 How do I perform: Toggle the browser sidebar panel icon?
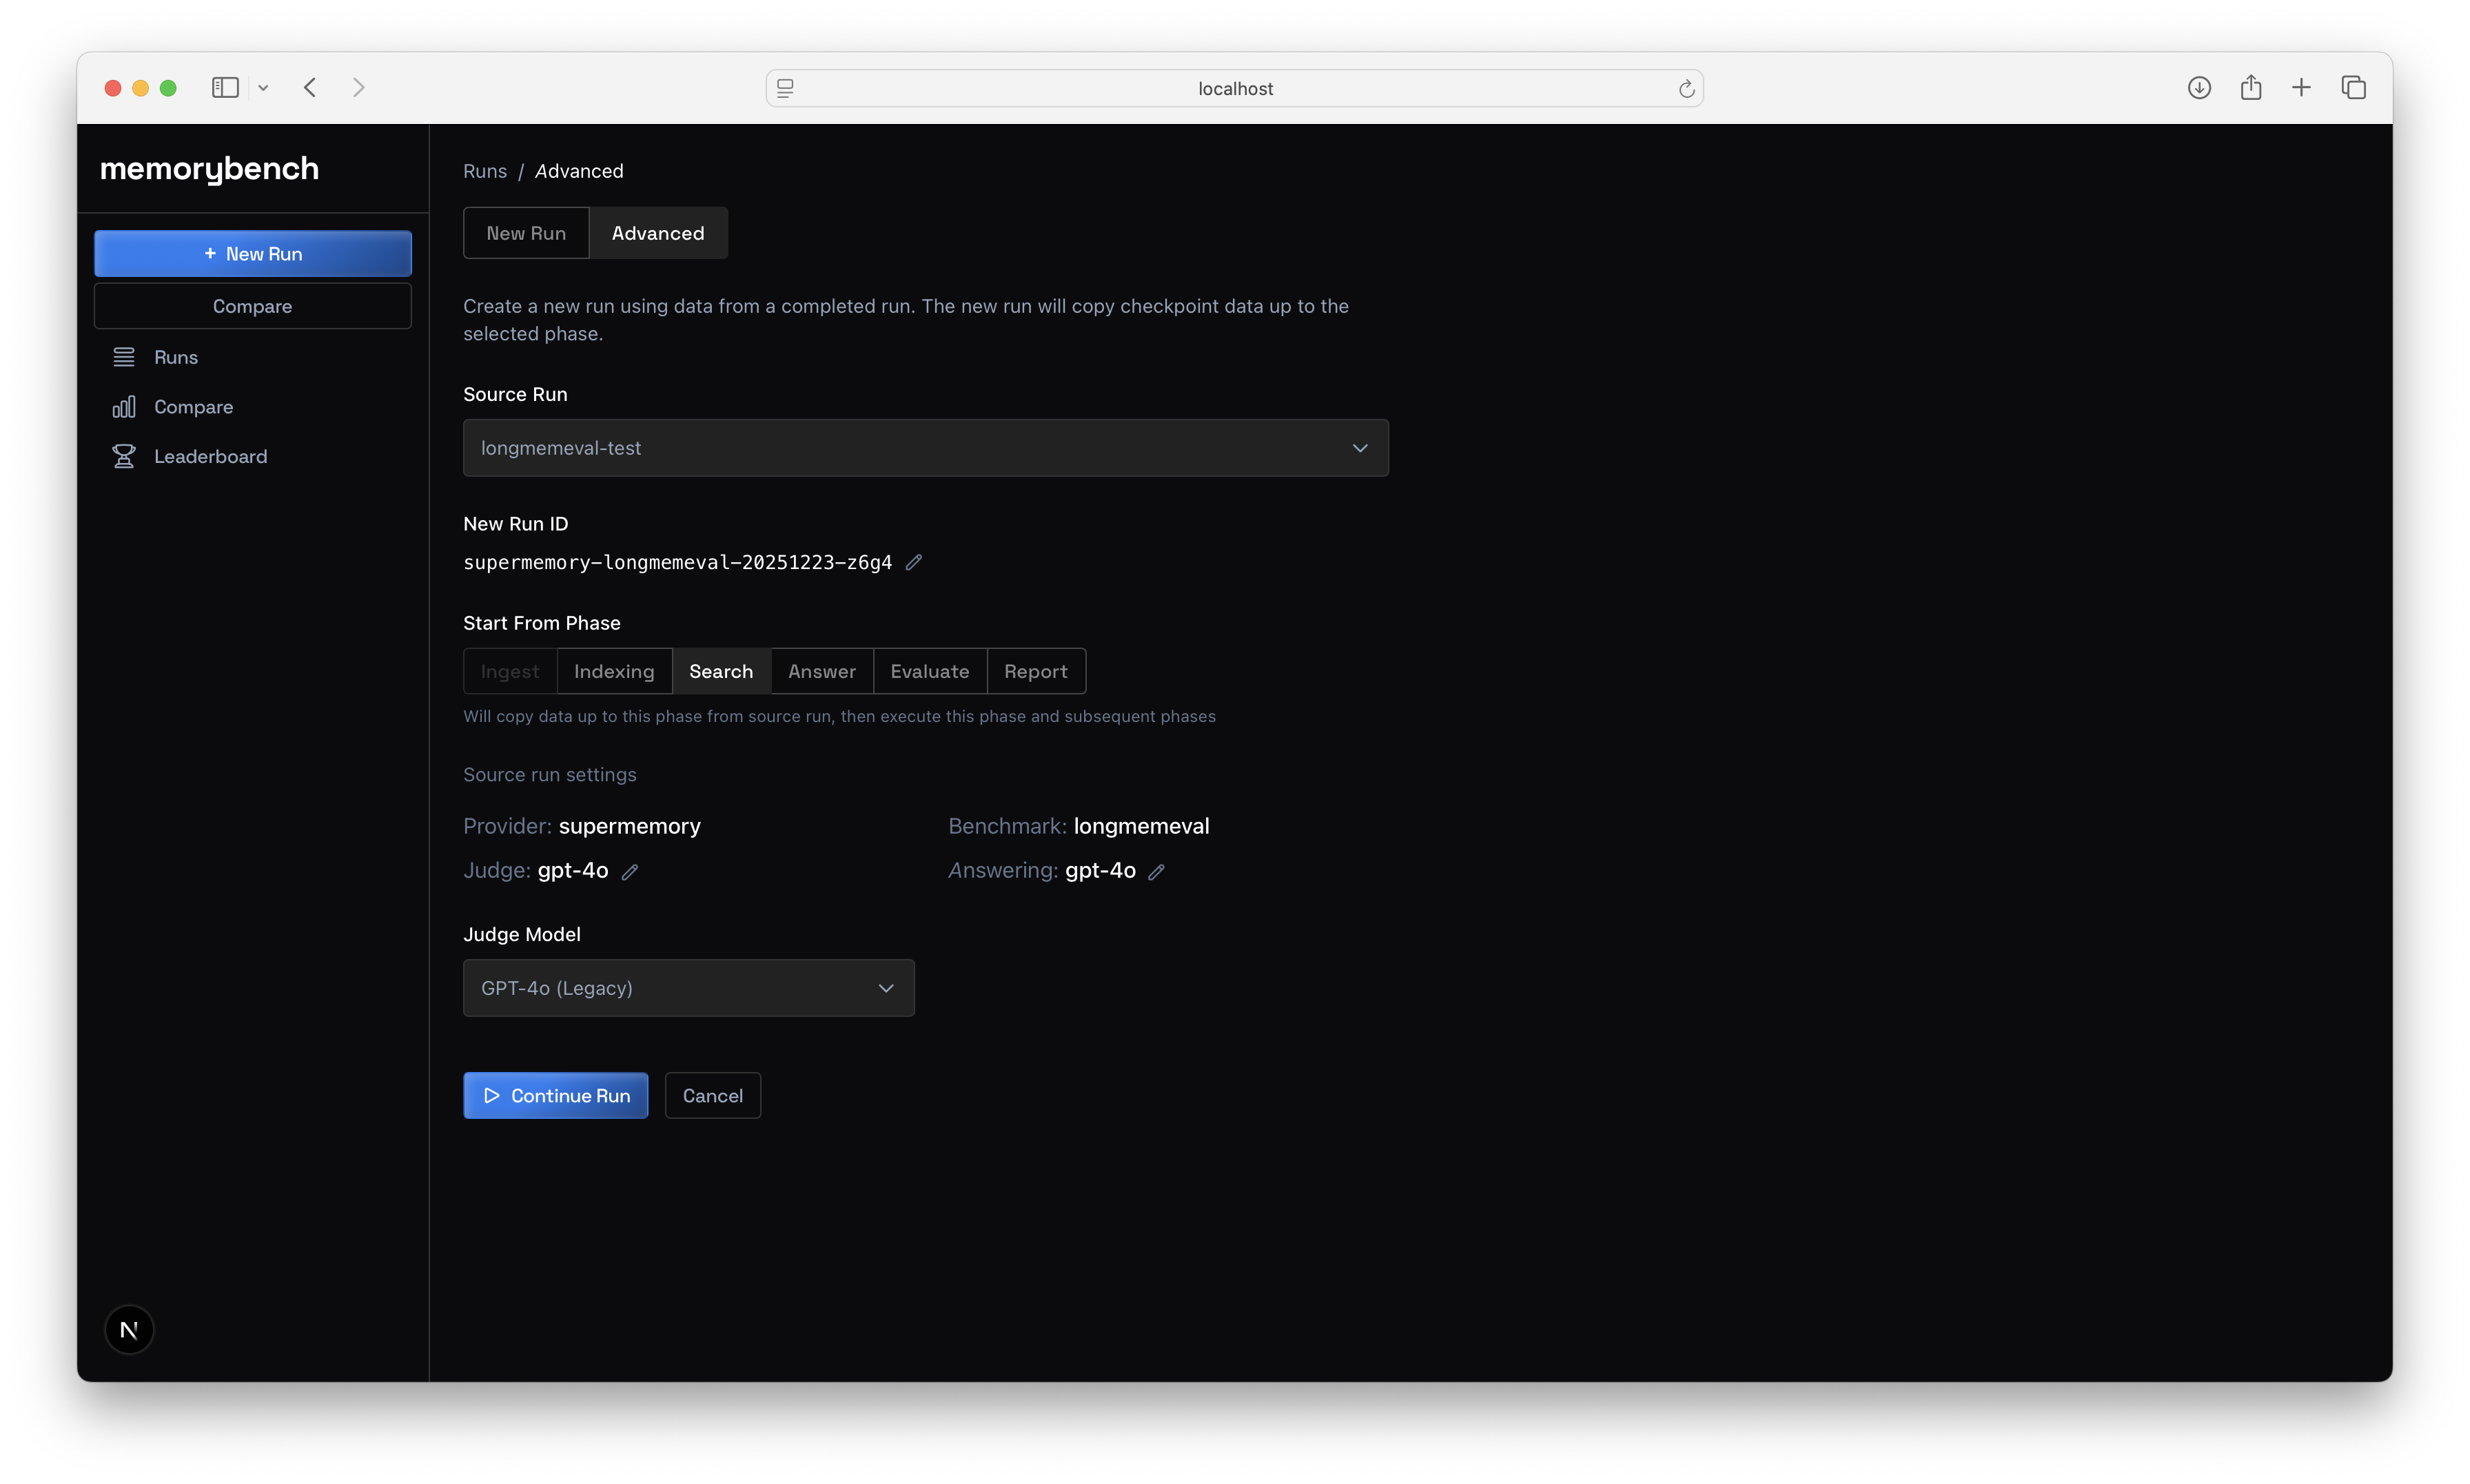(x=225, y=88)
